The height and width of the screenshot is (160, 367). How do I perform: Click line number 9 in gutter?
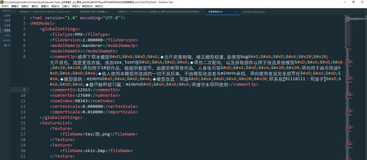(24, 90)
